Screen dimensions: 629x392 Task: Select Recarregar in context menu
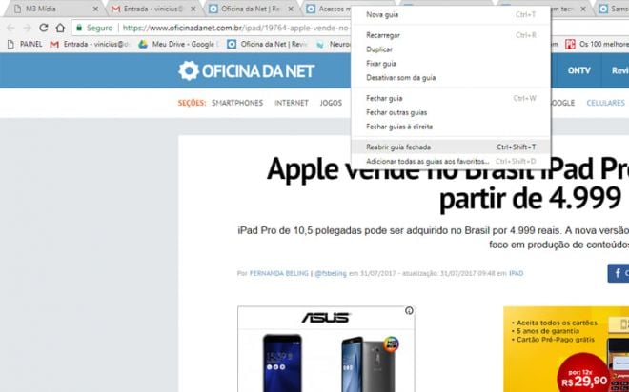pyautogui.click(x=451, y=35)
